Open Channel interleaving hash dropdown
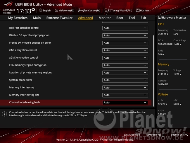The width and height of the screenshot is (190, 143). point(125,103)
